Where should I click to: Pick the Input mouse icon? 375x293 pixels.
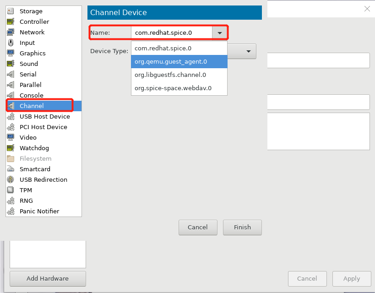tap(11, 43)
